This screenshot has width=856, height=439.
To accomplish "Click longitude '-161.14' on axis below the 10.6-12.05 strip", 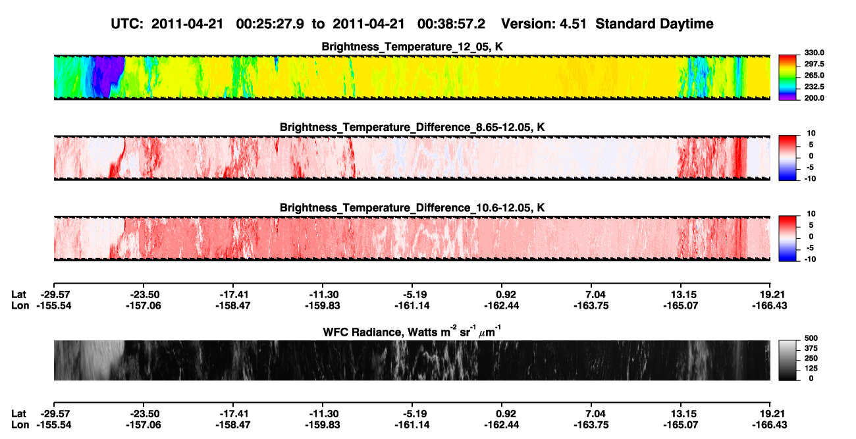I will click(412, 306).
